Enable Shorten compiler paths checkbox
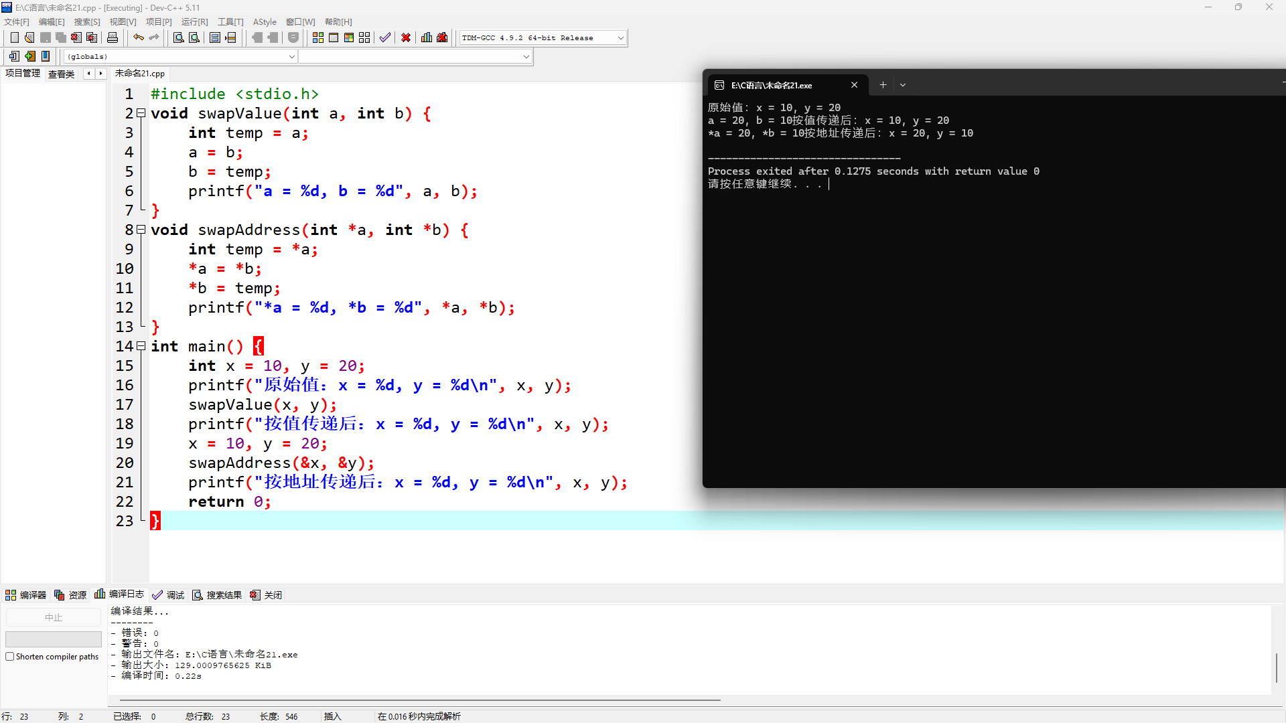Image resolution: width=1286 pixels, height=723 pixels. pos(10,657)
